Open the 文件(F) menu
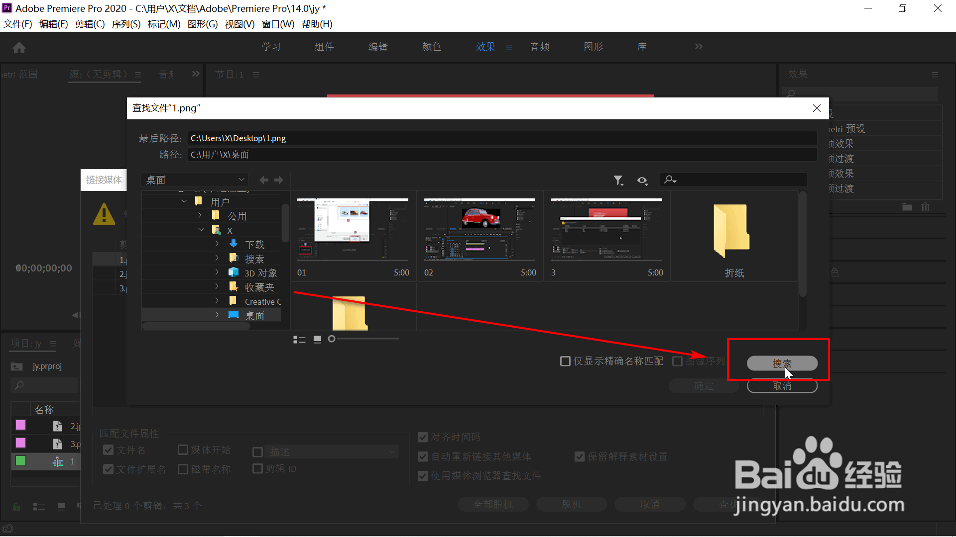The width and height of the screenshot is (956, 537). pos(18,24)
